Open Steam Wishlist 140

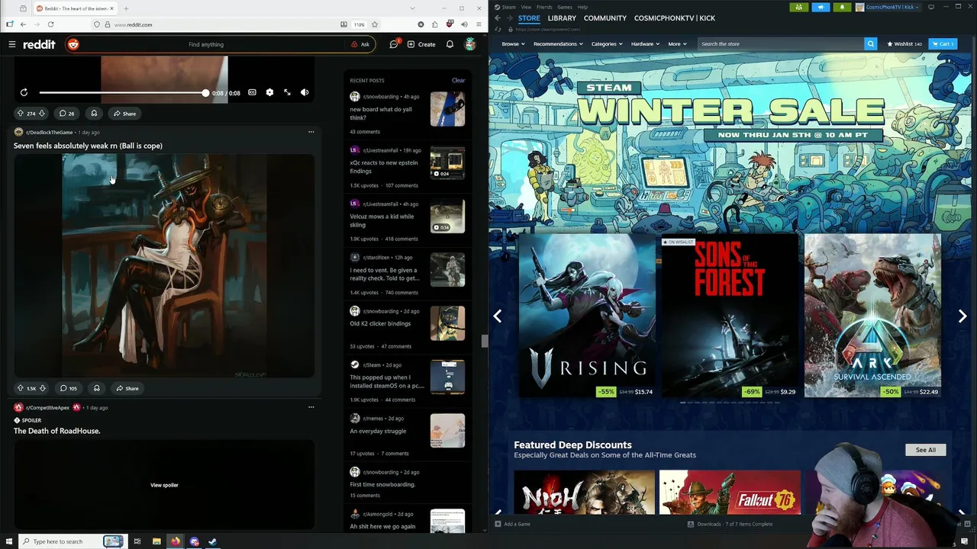904,44
